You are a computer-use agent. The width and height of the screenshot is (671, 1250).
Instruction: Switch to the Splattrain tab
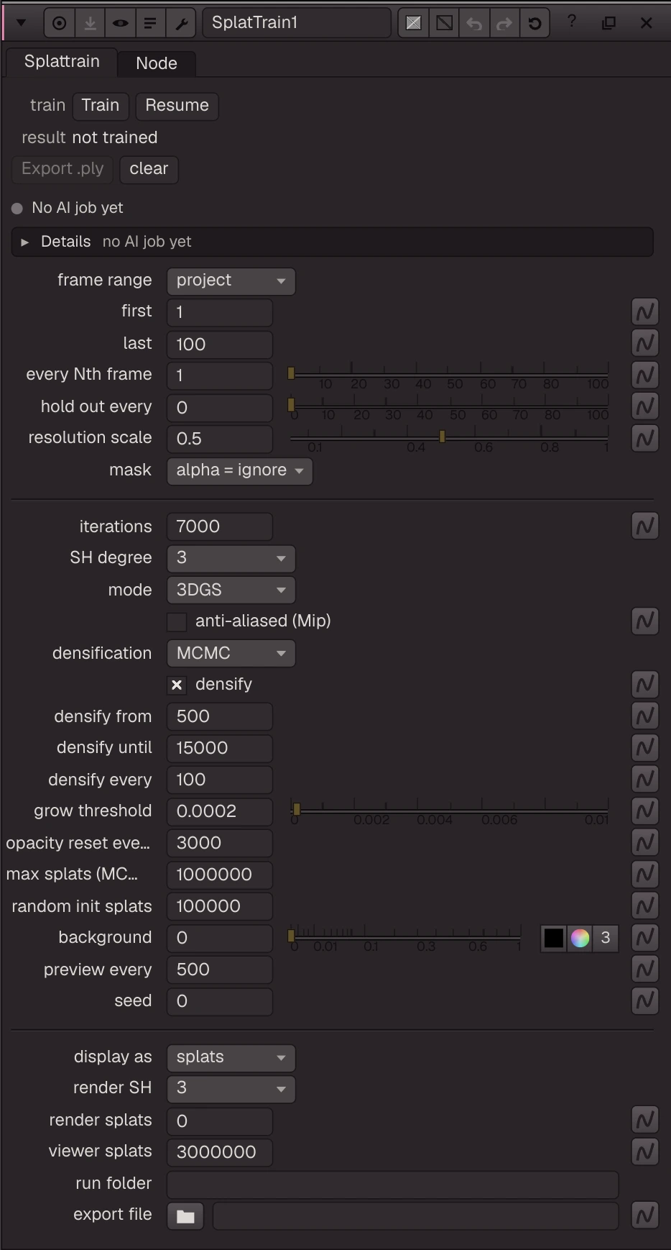coord(62,62)
